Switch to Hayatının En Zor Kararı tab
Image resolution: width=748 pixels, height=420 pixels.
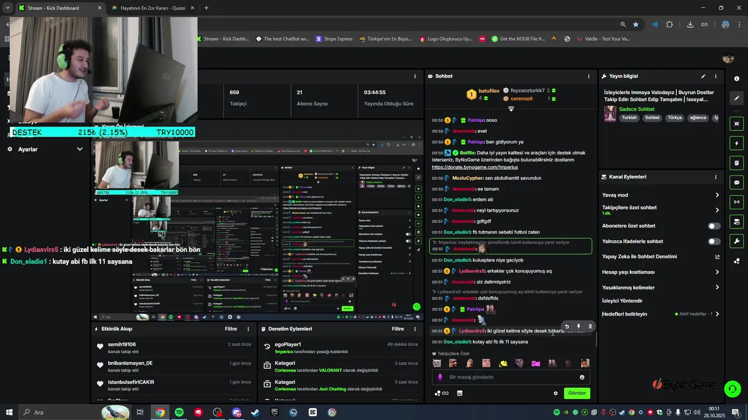click(152, 8)
